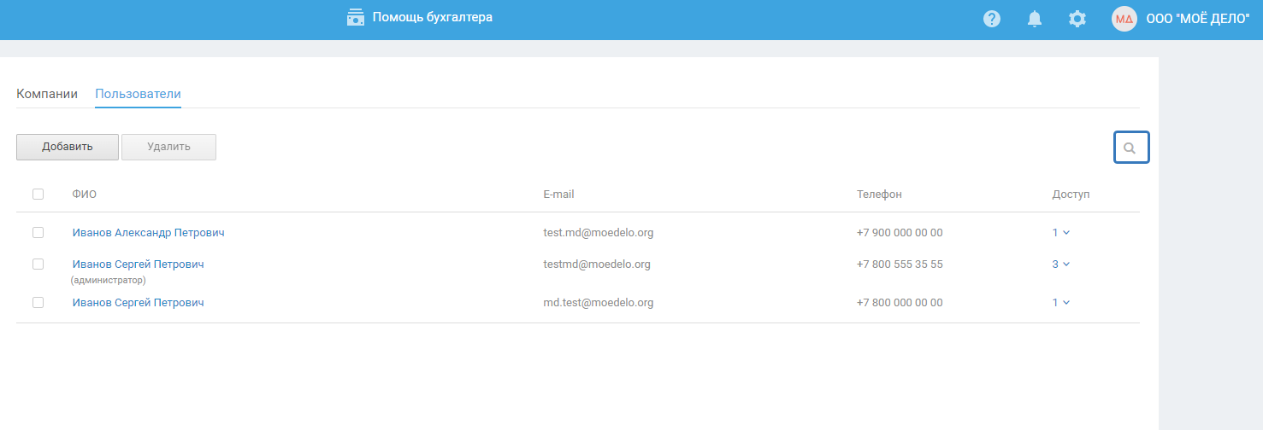Open settings via the gear icon
Viewport: 1263px width, 430px height.
click(x=1077, y=19)
